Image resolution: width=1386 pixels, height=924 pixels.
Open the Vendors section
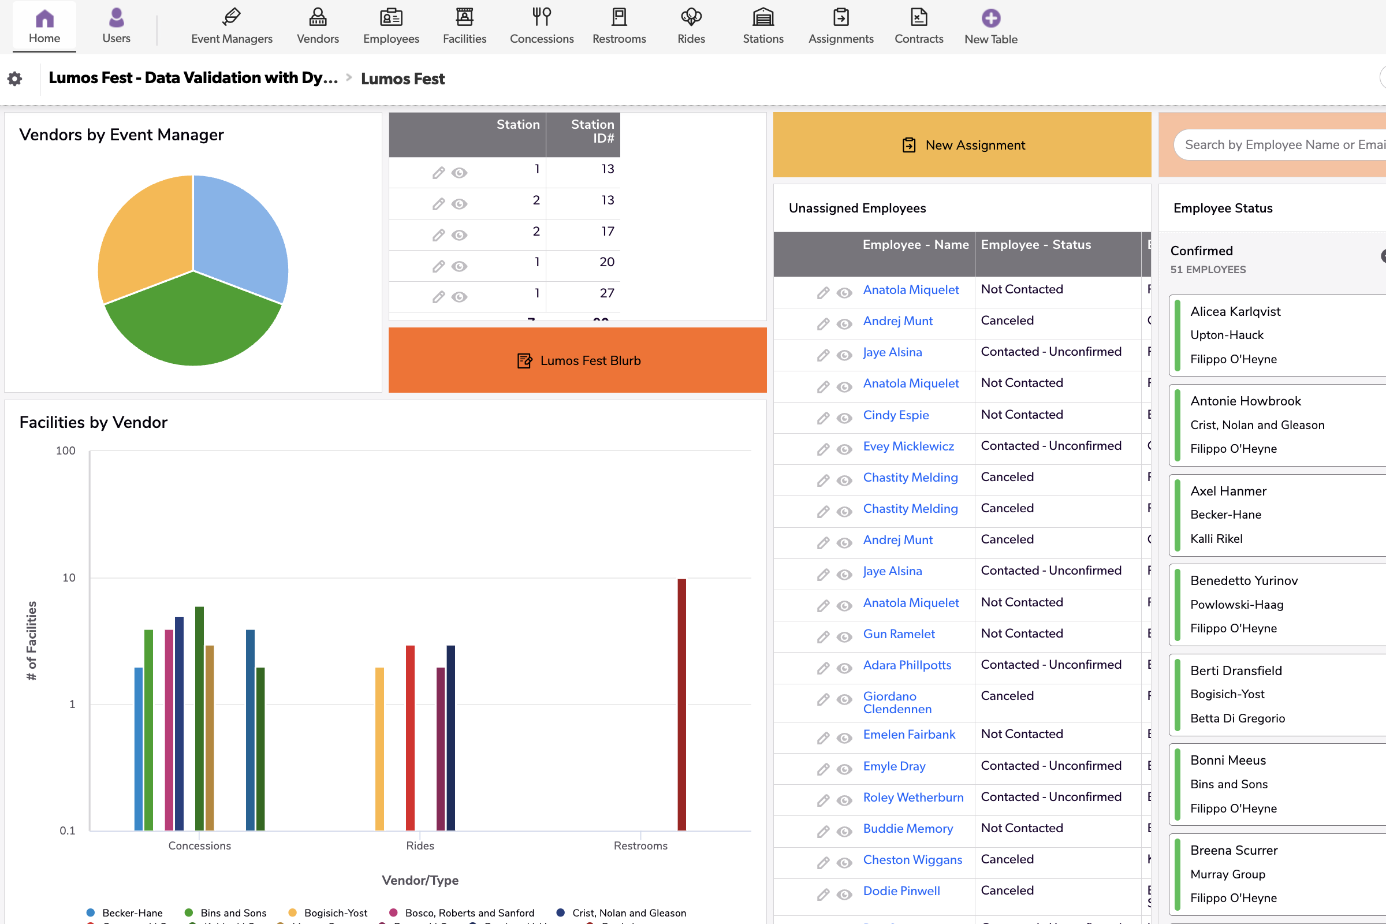tap(318, 25)
